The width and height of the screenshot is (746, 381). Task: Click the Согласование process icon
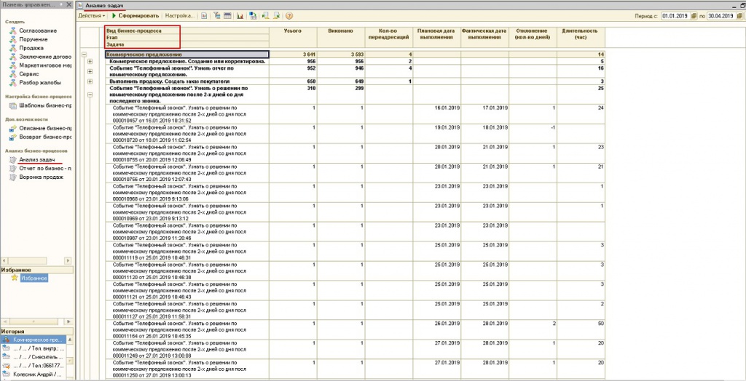click(13, 31)
